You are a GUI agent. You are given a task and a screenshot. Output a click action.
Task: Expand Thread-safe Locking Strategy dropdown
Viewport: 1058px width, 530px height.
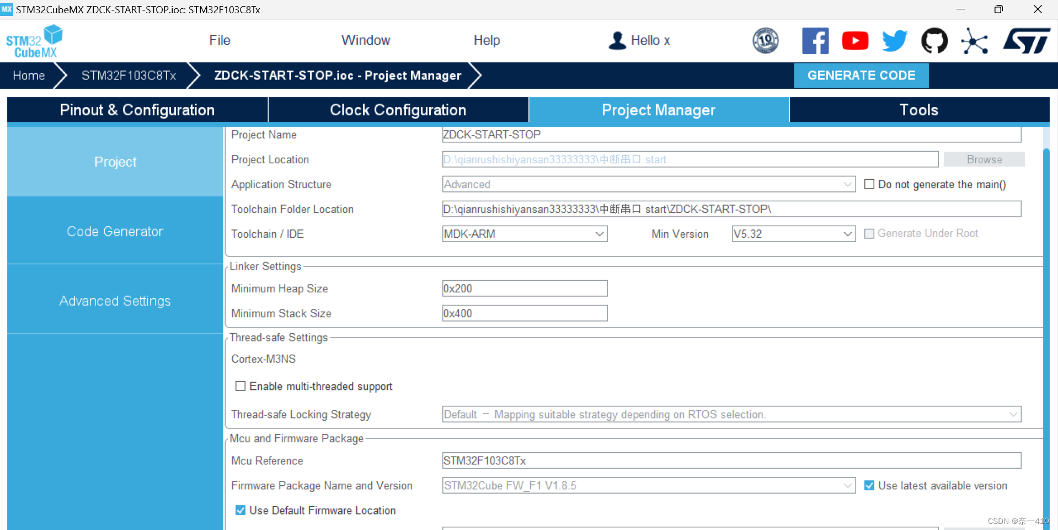731,414
